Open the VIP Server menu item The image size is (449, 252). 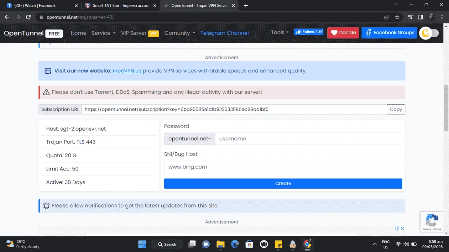[x=140, y=33]
